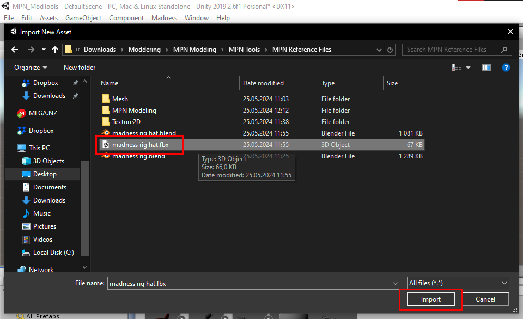Change the file view layout
The image size is (523, 319).
click(x=457, y=68)
